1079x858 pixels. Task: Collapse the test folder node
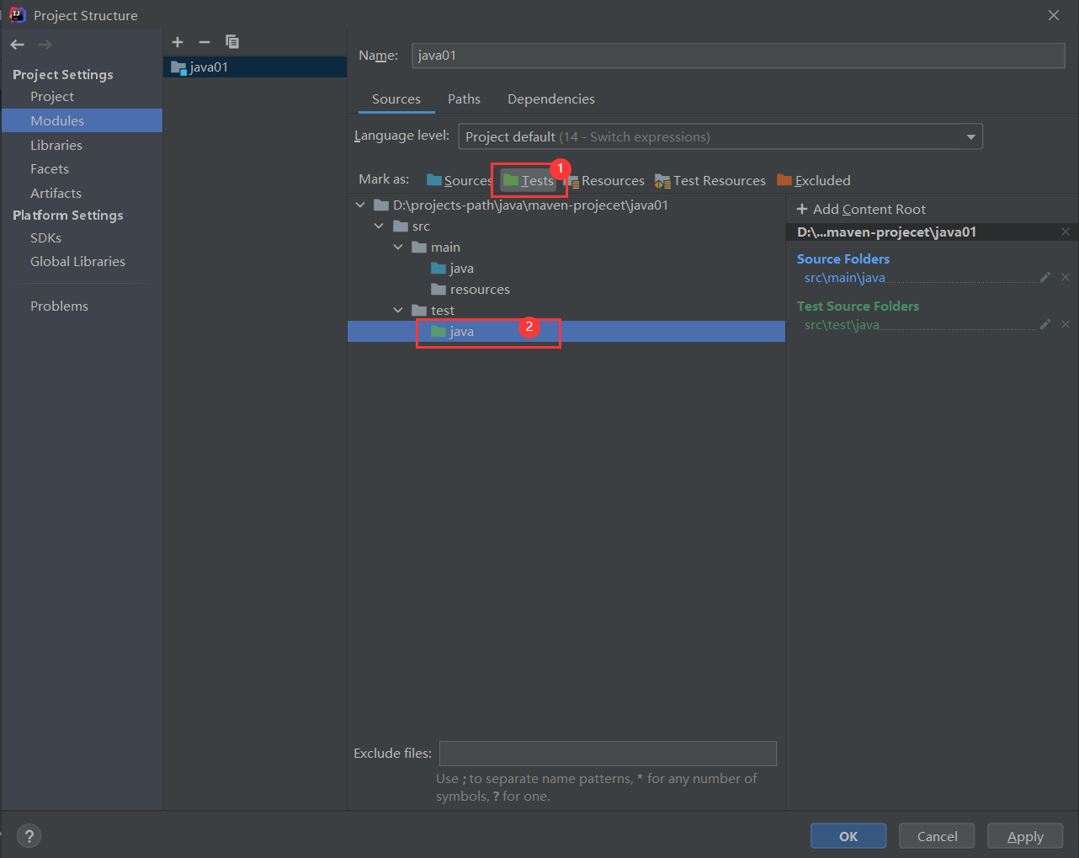398,310
